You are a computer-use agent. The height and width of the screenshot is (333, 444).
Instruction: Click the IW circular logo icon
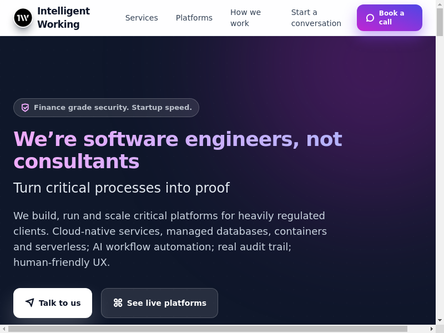point(23,18)
